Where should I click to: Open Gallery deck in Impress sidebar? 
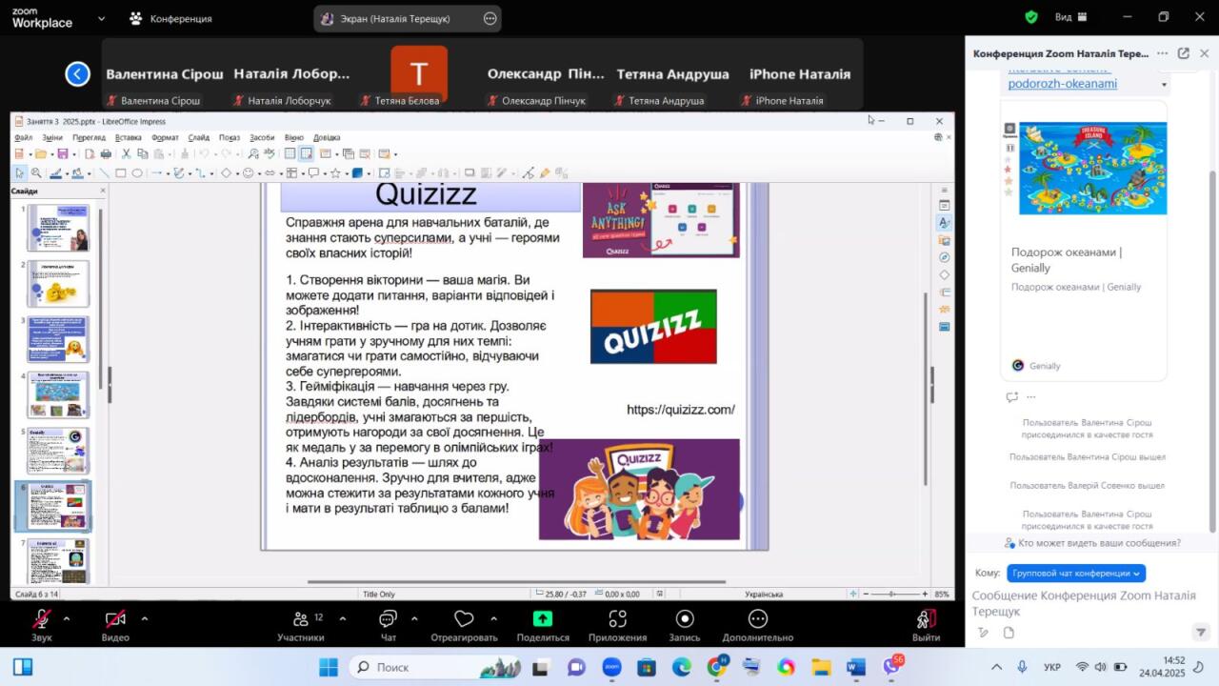945,240
